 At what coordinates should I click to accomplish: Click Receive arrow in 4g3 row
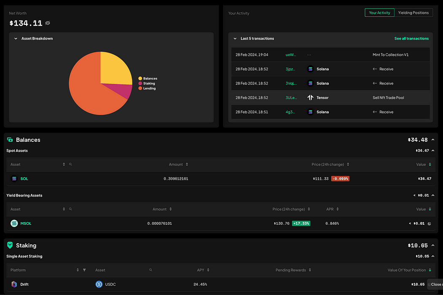click(375, 112)
